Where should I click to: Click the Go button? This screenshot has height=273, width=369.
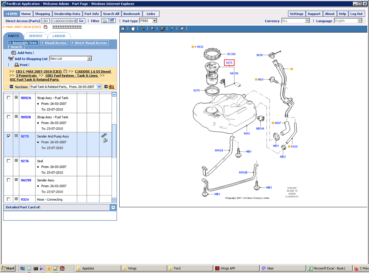coord(81,21)
